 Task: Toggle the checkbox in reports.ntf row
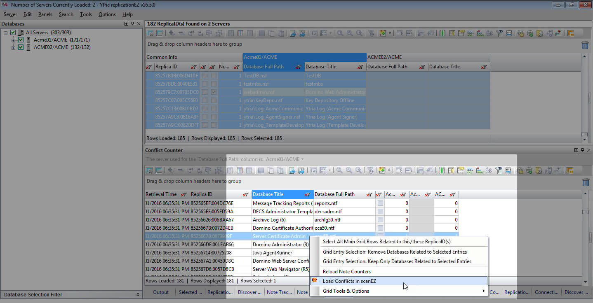pyautogui.click(x=380, y=203)
